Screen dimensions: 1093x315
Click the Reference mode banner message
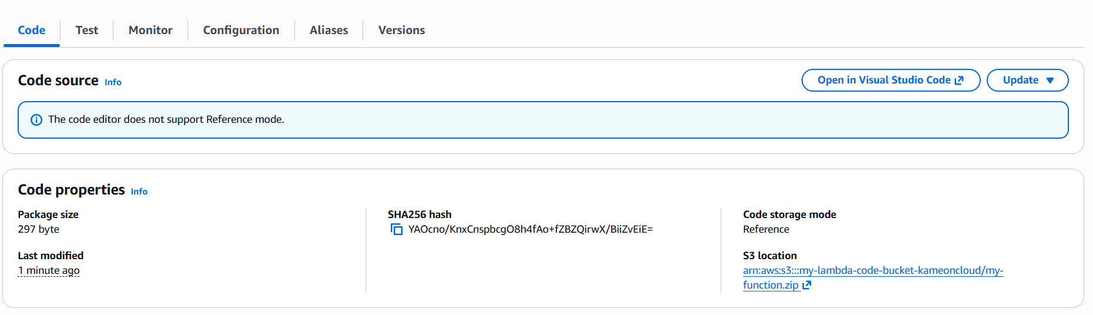pos(166,119)
